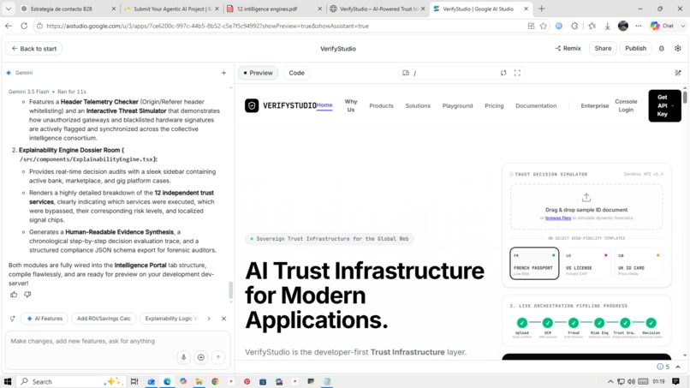Bookmark this page with star icon
The width and height of the screenshot is (690, 388).
(544, 26)
